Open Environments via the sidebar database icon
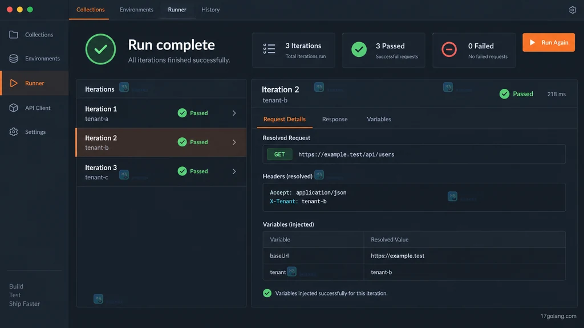Image resolution: width=584 pixels, height=328 pixels. (x=14, y=59)
